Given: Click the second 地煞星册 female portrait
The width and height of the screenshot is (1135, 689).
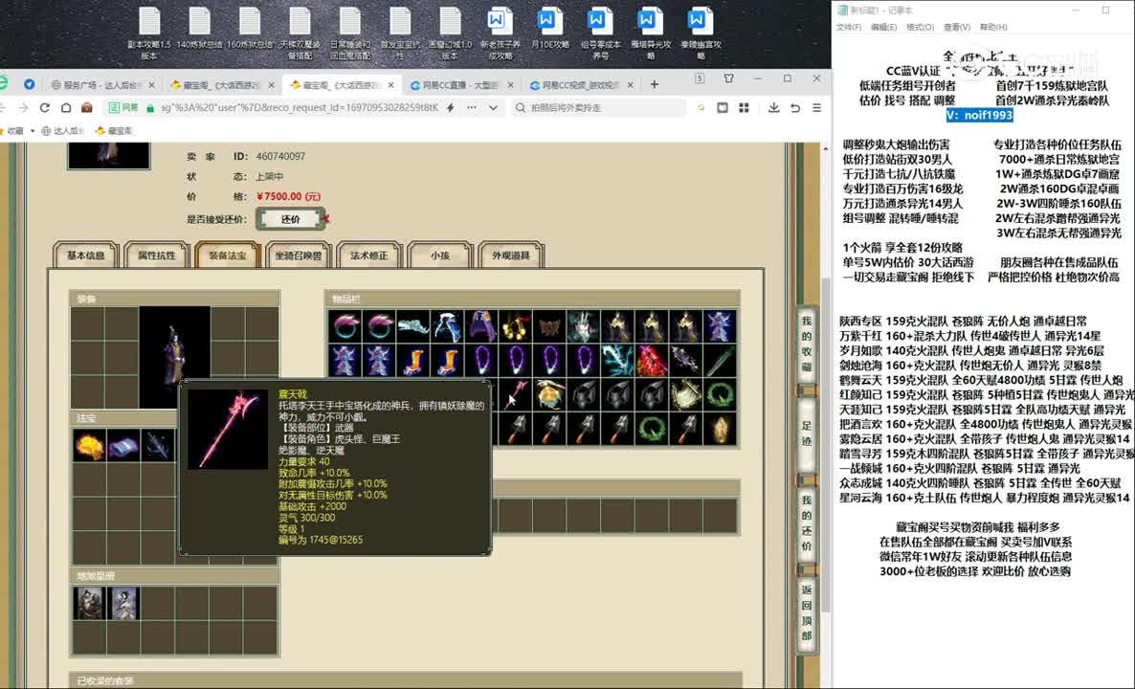Looking at the screenshot, I should tap(123, 604).
